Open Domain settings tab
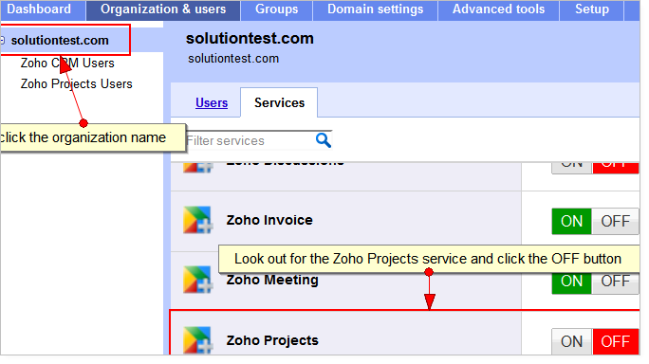The height and width of the screenshot is (364, 649). (376, 9)
